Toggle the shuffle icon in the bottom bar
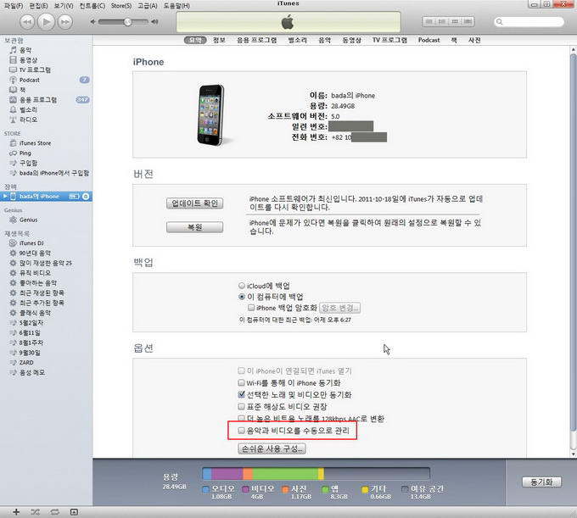Screen dimensions: 577x518 [35, 512]
